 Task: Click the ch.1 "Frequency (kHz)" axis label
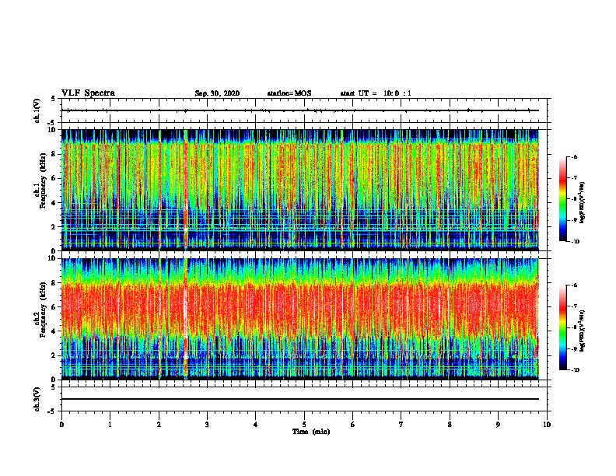coord(43,181)
